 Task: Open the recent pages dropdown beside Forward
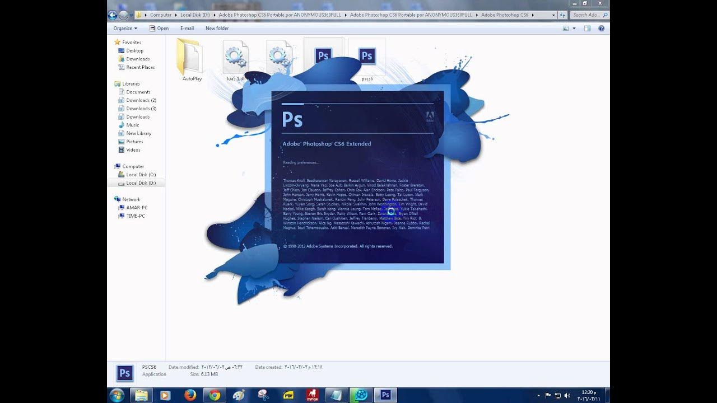pos(131,15)
